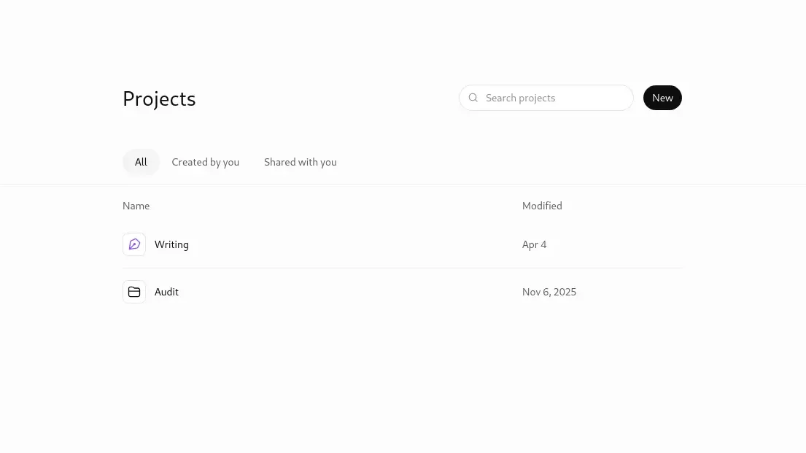Viewport: 806px width, 453px height.
Task: Click the divider line between Writing and Audit
Action: point(403,268)
